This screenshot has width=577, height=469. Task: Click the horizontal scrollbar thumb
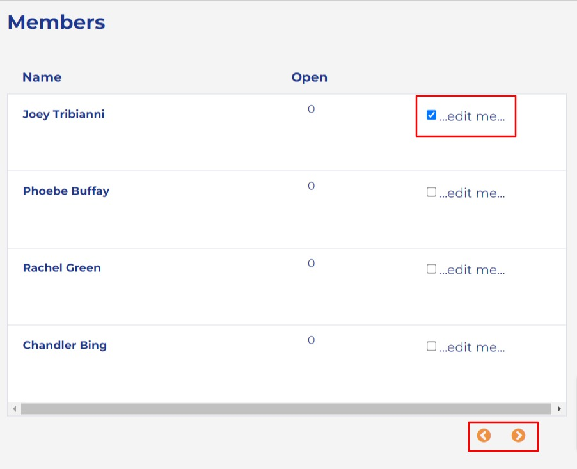(285, 409)
